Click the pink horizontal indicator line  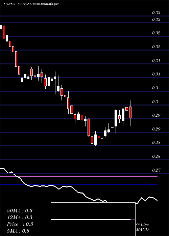pos(79,176)
